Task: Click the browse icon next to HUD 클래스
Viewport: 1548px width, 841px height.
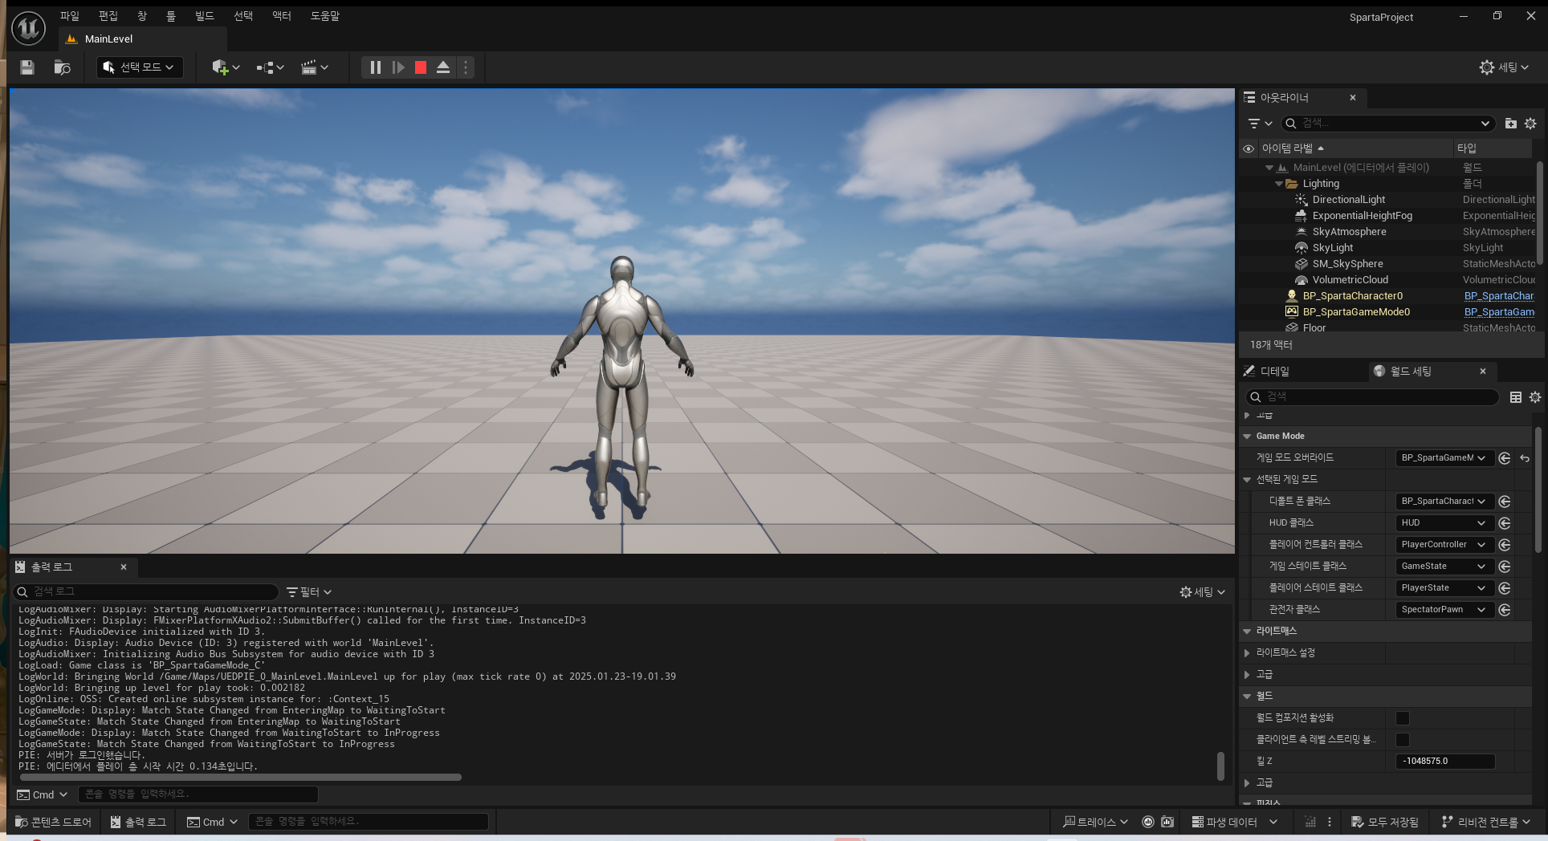Action: click(1505, 523)
